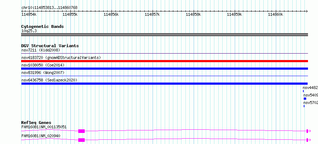Click the thin blue nsv831996 variant line
The height and width of the screenshot is (144, 318).
(x=165, y=76)
